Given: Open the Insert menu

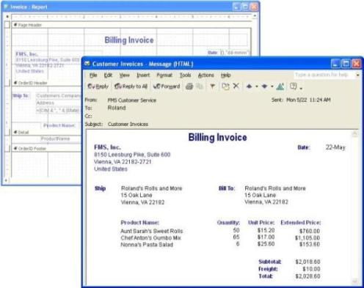Looking at the screenshot, I should (143, 75).
